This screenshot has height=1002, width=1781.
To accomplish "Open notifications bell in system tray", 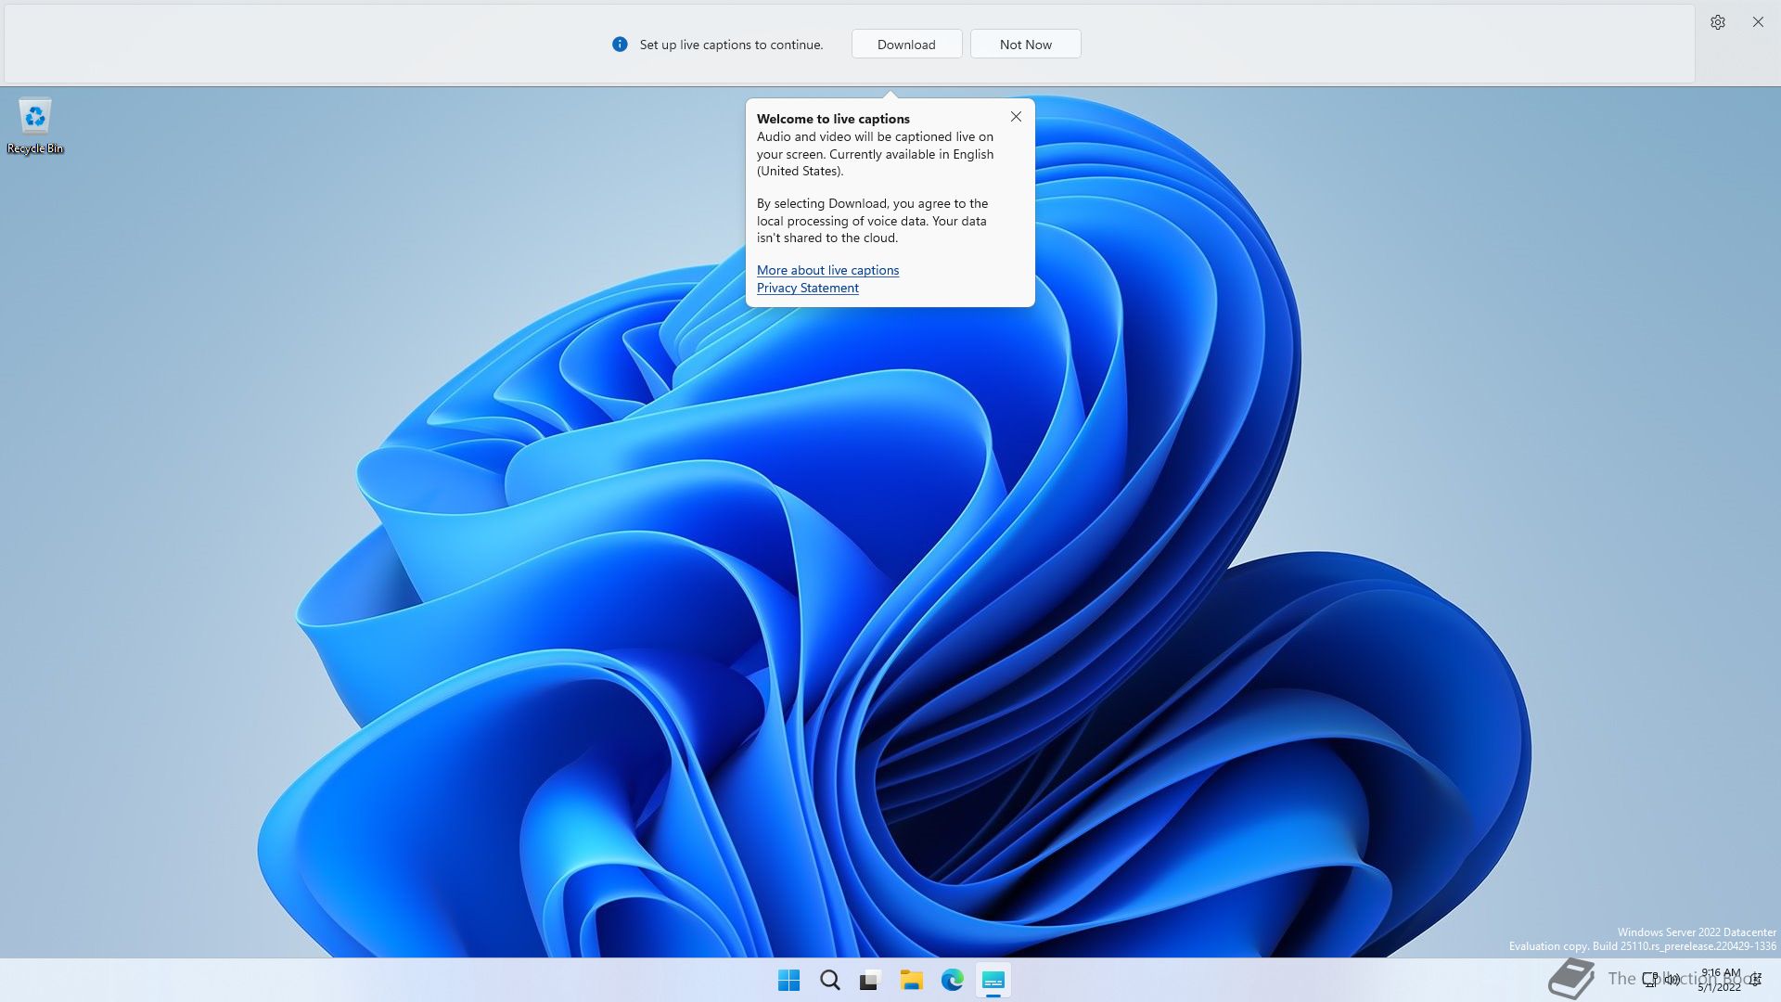I will [1756, 980].
